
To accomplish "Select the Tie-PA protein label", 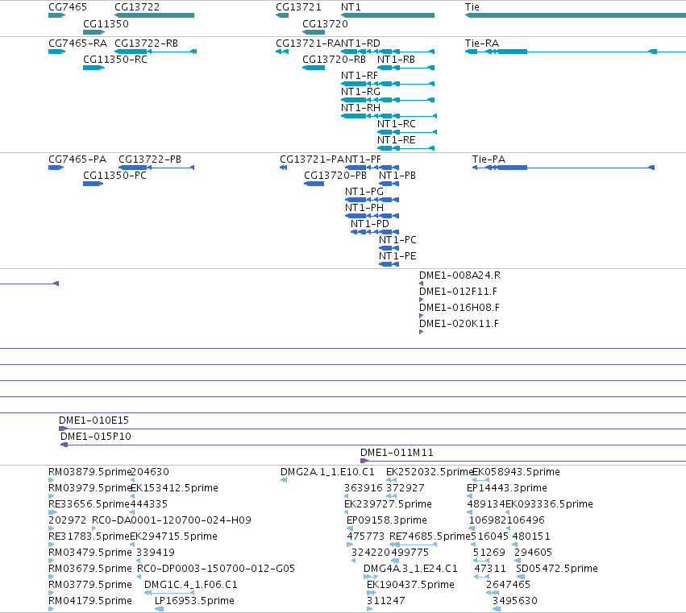I will pyautogui.click(x=489, y=159).
